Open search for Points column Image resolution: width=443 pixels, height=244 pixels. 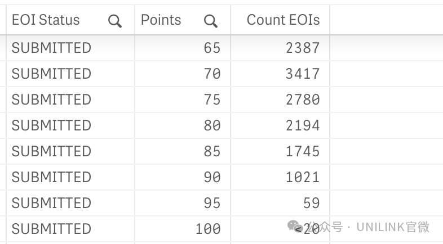(211, 21)
